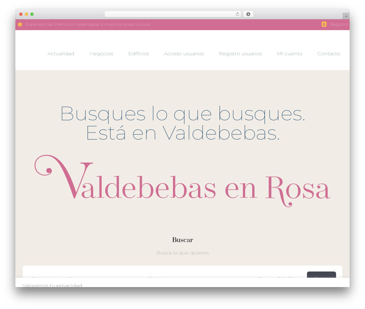This screenshot has height=309, width=365.
Task: Click the 'Buscar' heading
Action: 182,240
